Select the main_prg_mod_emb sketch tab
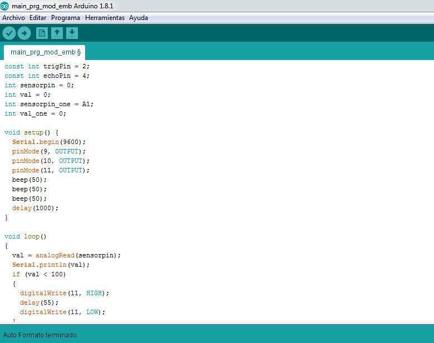This screenshot has width=434, height=343. (45, 52)
